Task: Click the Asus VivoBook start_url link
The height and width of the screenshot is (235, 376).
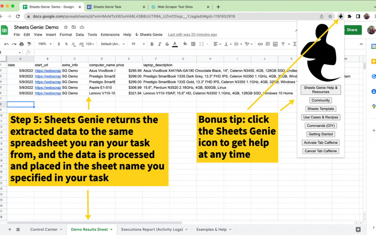Action: point(48,71)
